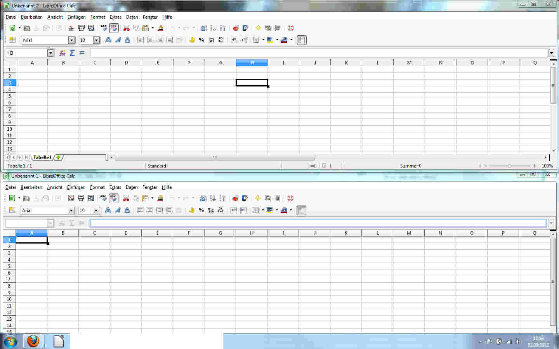
Task: Open Extras menu in Unbenannt 1
Action: (115, 187)
